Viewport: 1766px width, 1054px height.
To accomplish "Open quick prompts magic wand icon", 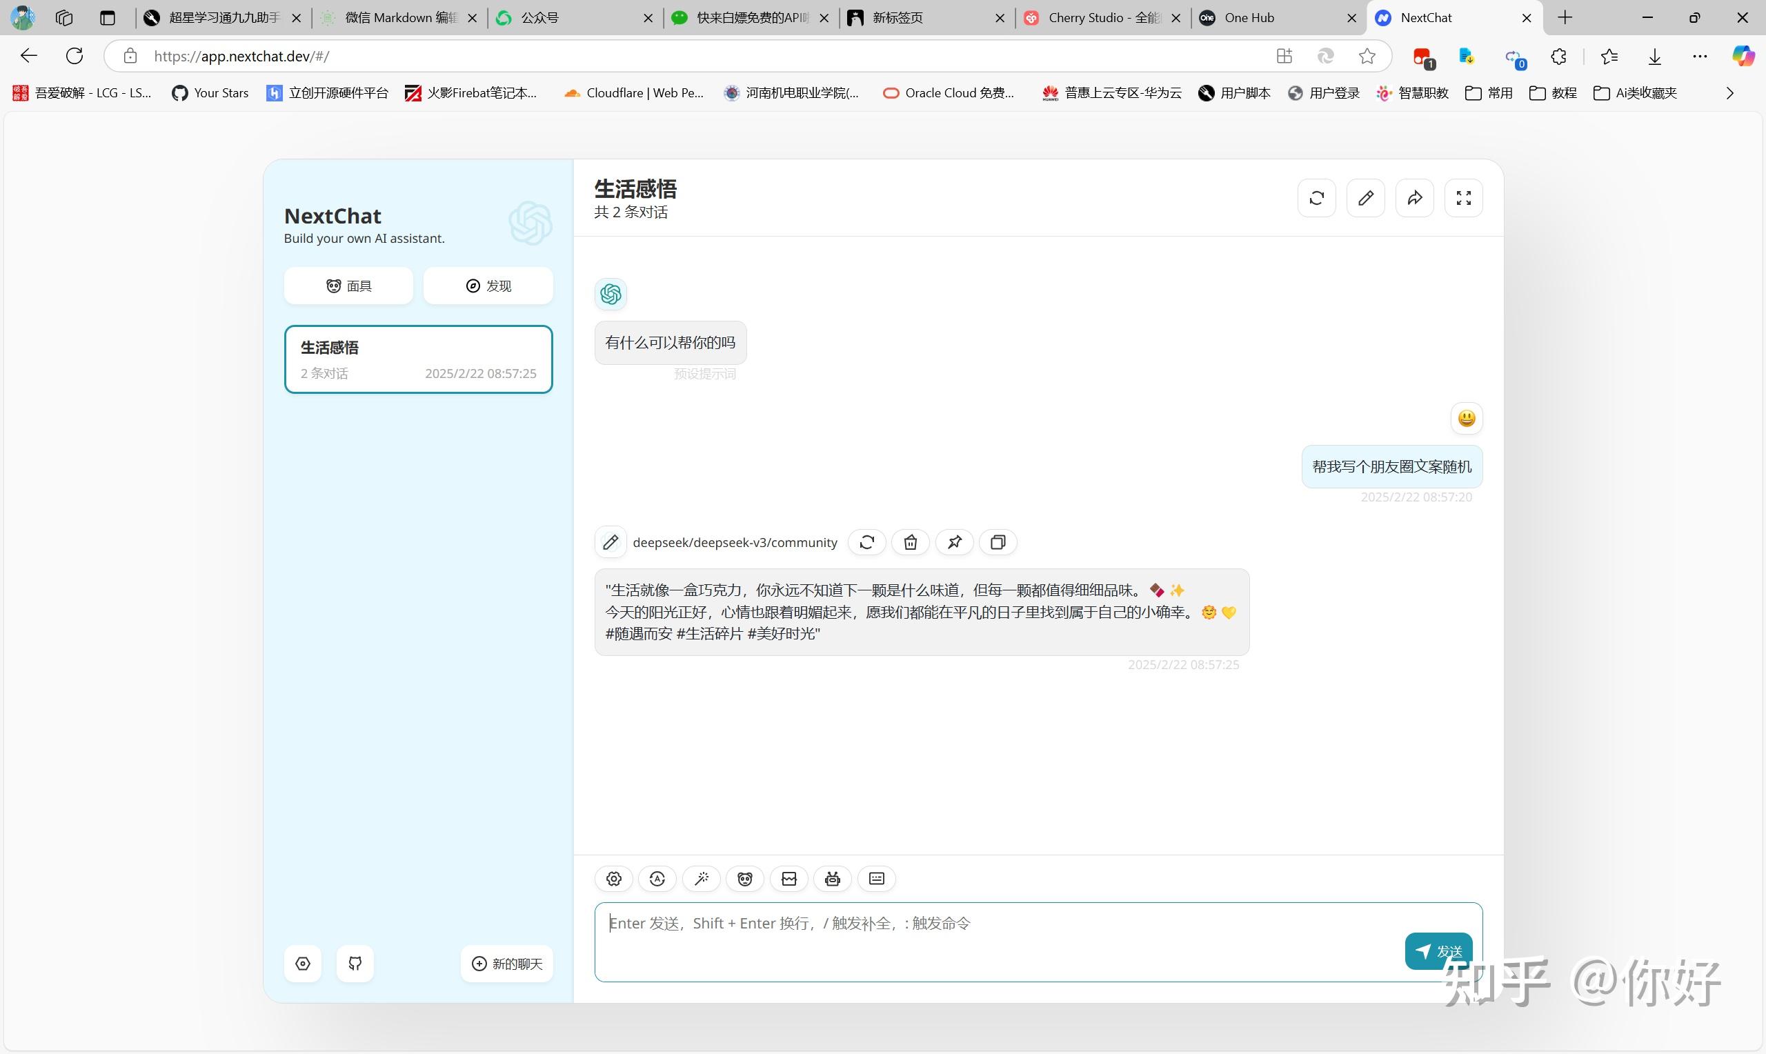I will (702, 879).
